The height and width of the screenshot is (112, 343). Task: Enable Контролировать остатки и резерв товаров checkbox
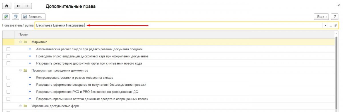tap(8, 77)
